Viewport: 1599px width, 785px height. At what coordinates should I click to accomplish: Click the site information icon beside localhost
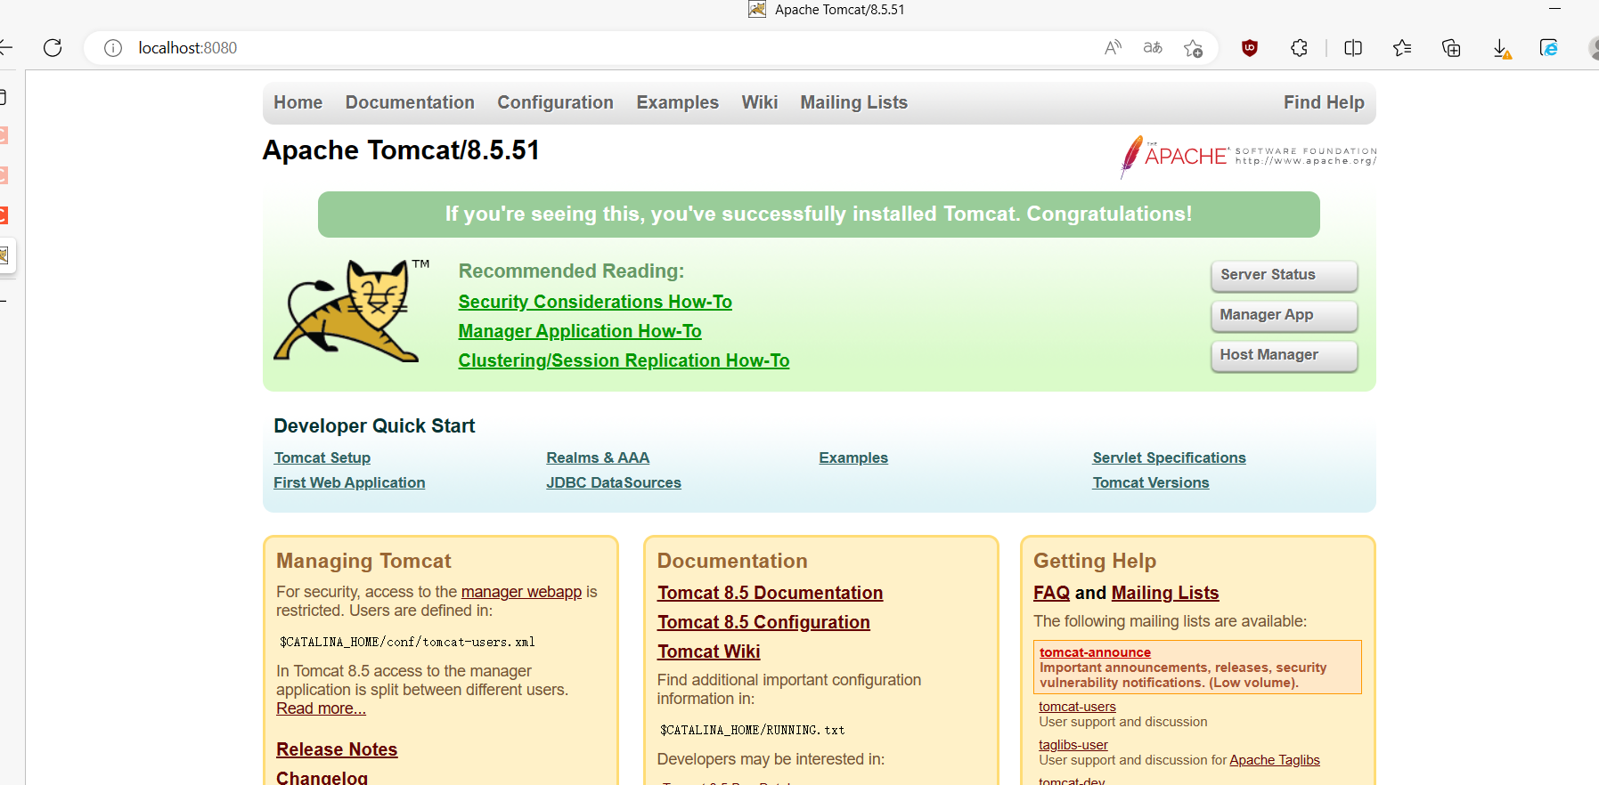click(x=113, y=48)
